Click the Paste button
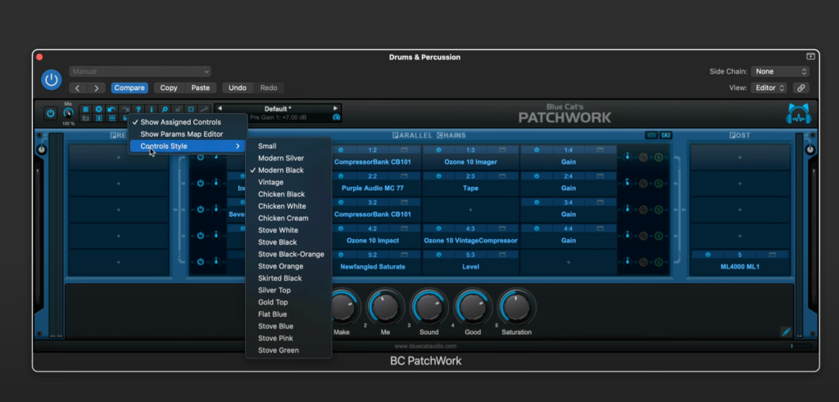 click(x=200, y=88)
